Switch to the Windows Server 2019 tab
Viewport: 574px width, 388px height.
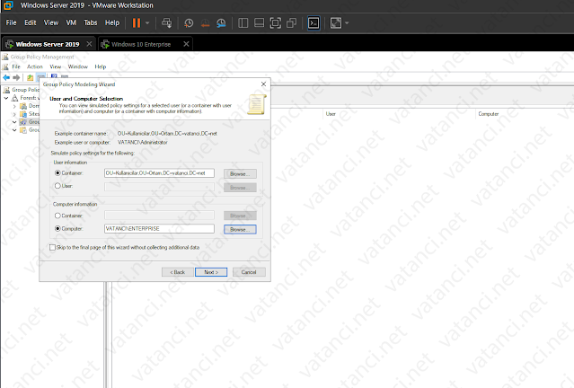click(48, 44)
